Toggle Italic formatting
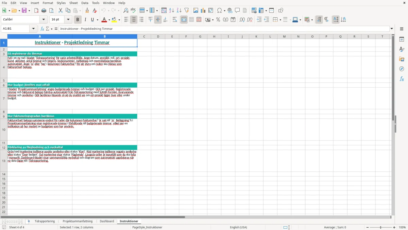 pyautogui.click(x=85, y=20)
